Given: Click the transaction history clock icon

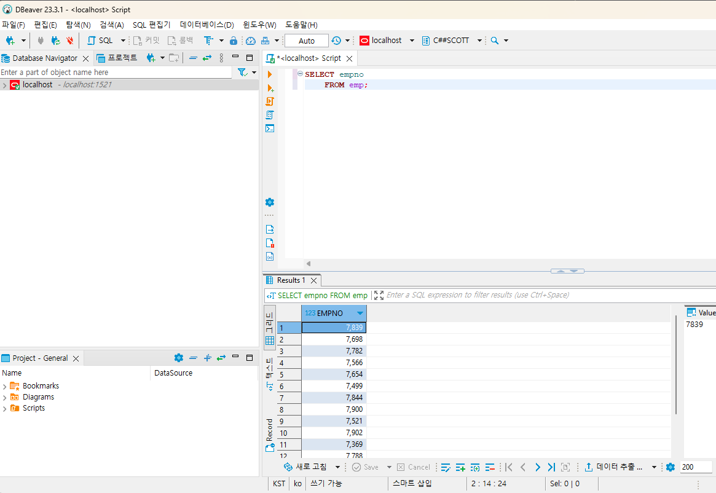Looking at the screenshot, I should tap(336, 41).
